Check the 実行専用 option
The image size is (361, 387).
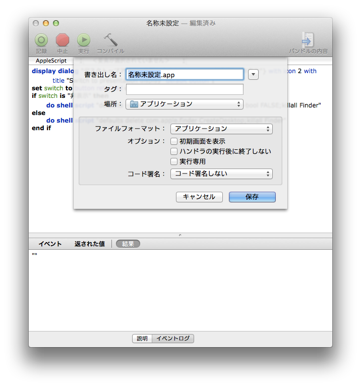174,161
